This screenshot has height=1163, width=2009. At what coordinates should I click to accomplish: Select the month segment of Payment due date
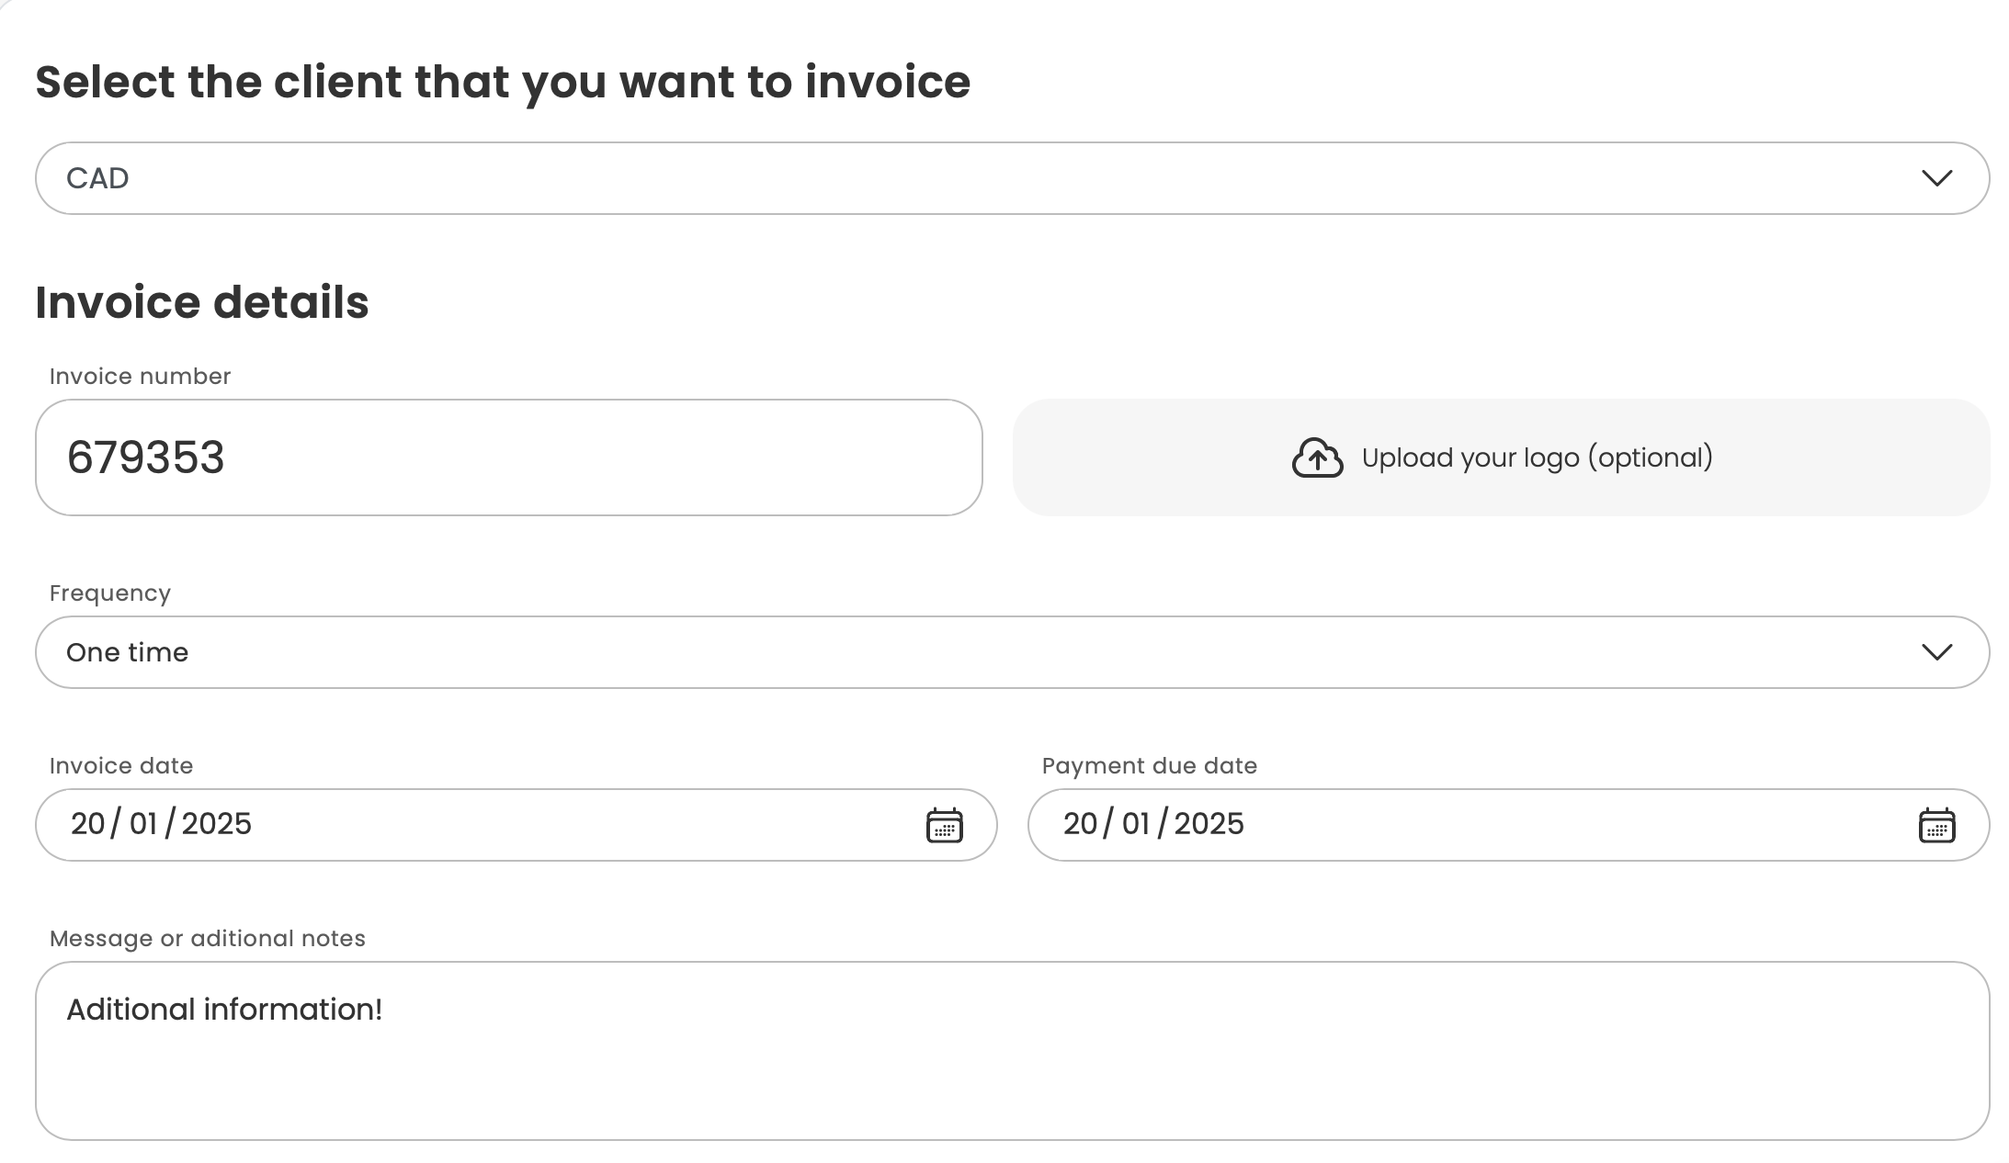point(1136,824)
